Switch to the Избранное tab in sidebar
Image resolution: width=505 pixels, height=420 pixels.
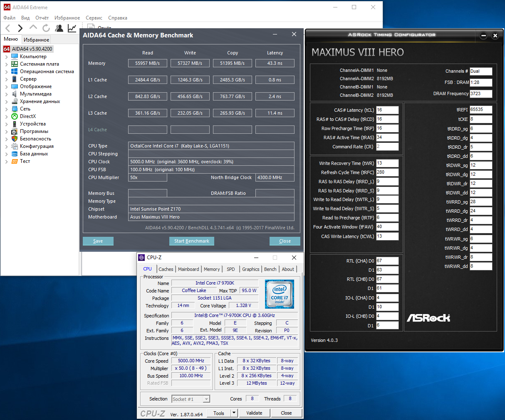pyautogui.click(x=36, y=40)
